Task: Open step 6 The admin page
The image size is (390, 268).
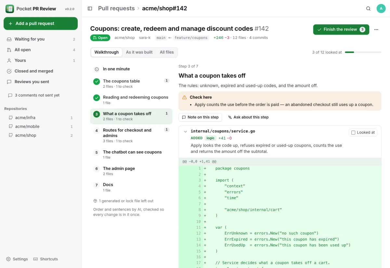Action: 131,171
